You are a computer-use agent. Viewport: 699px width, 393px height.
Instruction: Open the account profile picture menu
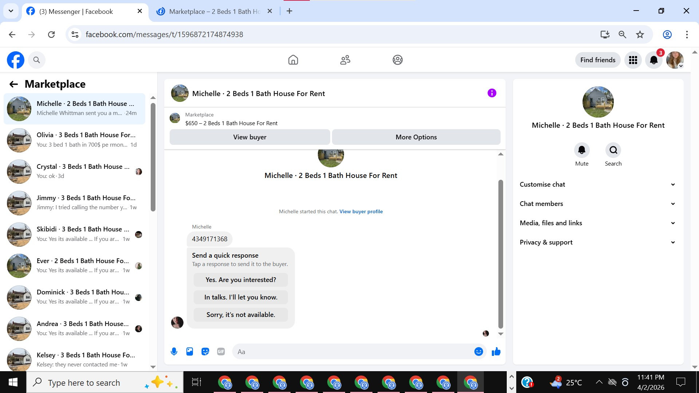(675, 60)
